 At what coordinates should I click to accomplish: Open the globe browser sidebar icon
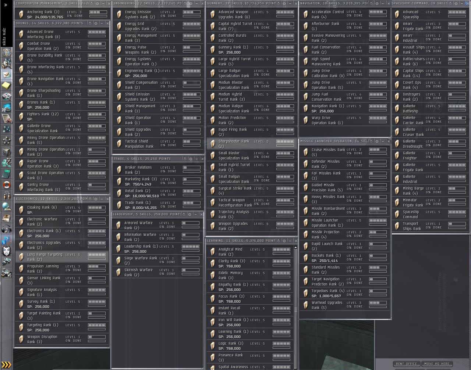coord(6,206)
